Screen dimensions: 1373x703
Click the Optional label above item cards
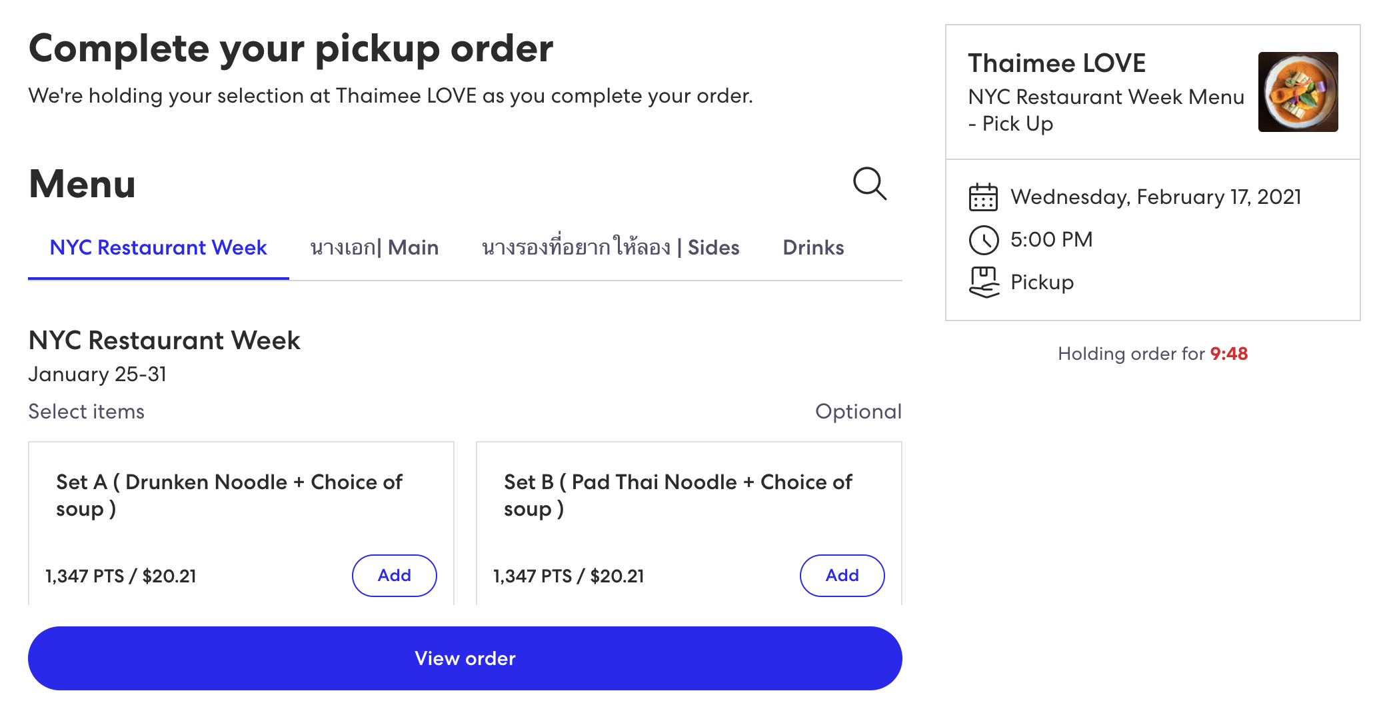859,411
